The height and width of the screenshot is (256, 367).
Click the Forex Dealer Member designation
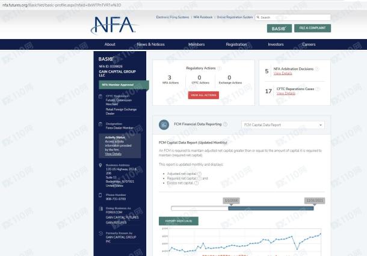pyautogui.click(x=119, y=128)
